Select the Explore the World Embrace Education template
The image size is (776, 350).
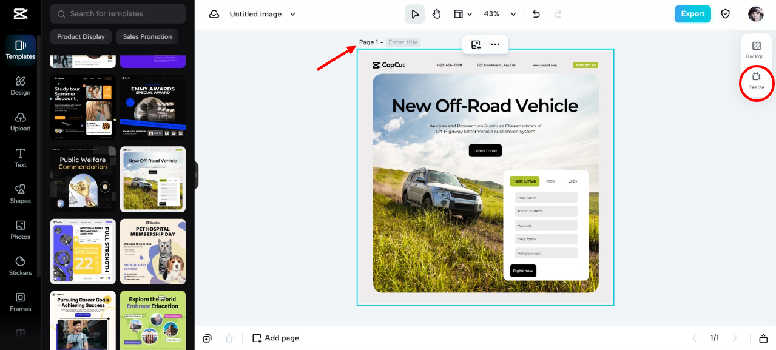click(153, 320)
